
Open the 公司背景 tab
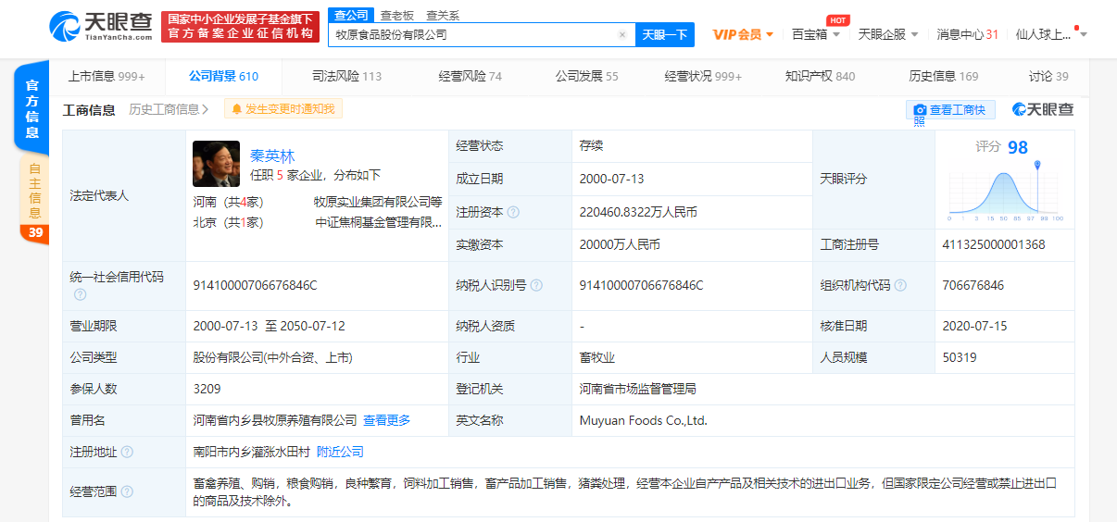click(x=223, y=76)
